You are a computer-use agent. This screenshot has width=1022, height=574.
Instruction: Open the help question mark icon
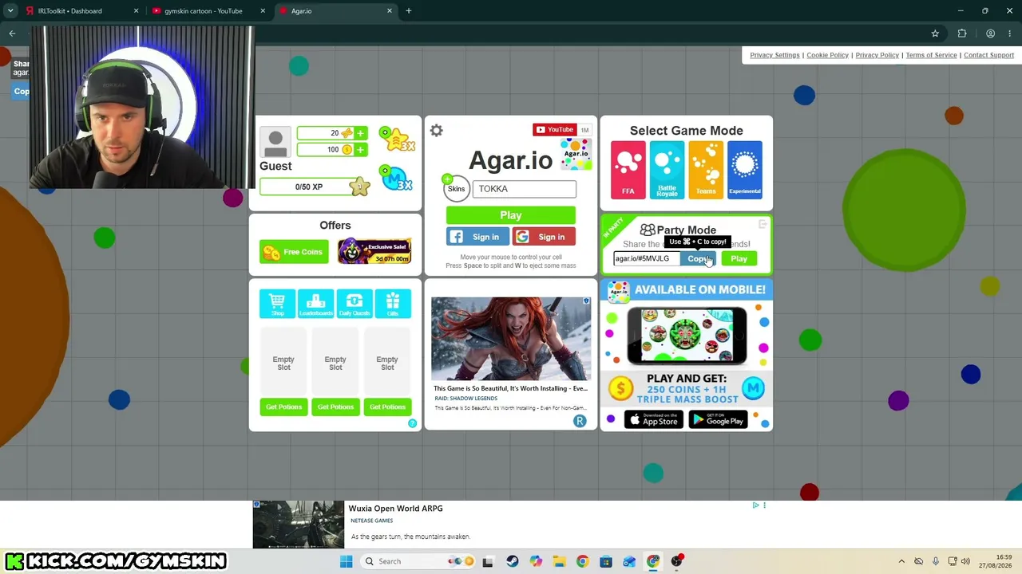[413, 423]
